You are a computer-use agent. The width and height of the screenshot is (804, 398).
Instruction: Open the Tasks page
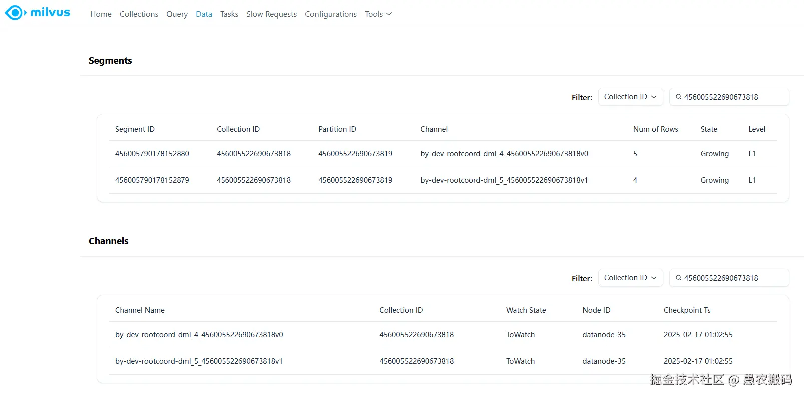pos(229,14)
